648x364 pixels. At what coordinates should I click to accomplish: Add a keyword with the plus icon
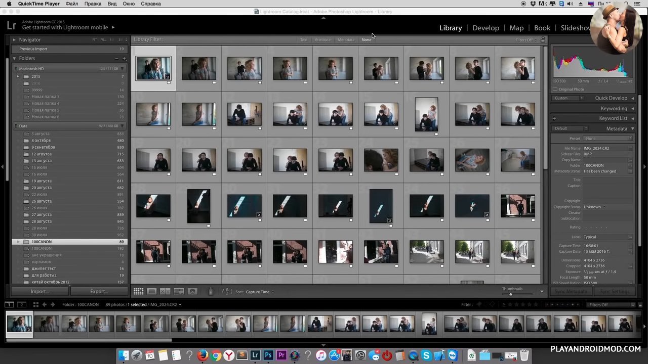coord(554,118)
